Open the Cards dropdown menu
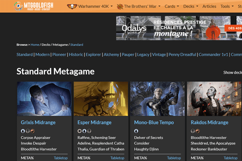Screen dimensions: 242x161 click(172, 6)
